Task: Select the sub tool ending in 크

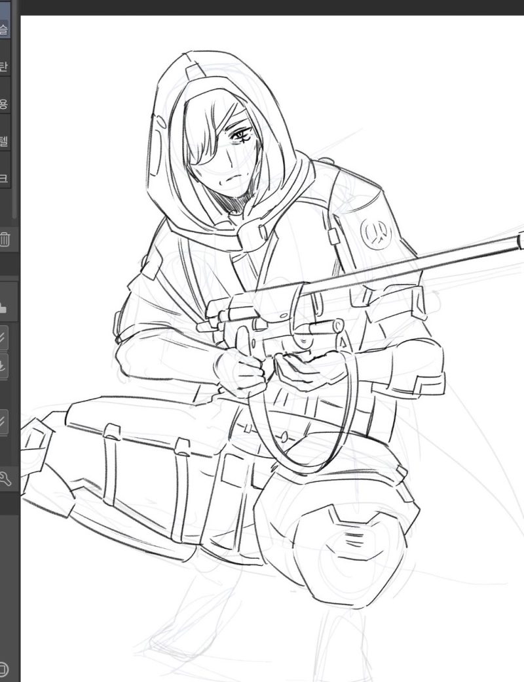Action: click(x=5, y=178)
